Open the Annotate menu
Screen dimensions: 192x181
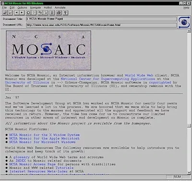coord(60,8)
